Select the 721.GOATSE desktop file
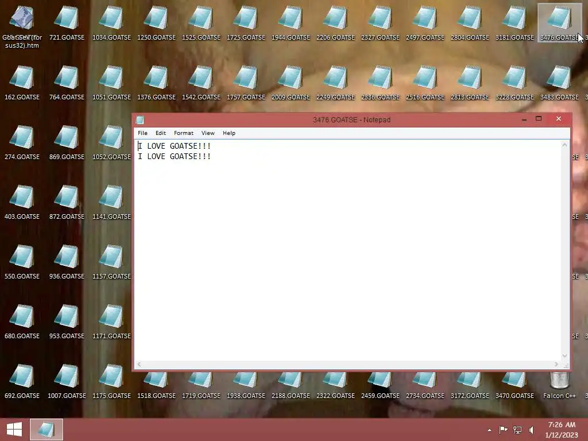The image size is (588, 441). (67, 23)
